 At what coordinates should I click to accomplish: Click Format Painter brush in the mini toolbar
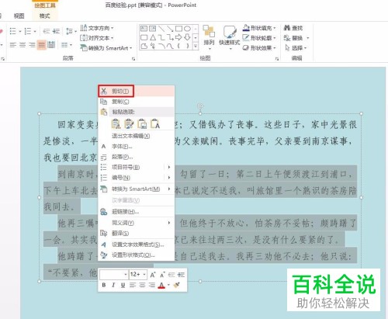point(177,285)
